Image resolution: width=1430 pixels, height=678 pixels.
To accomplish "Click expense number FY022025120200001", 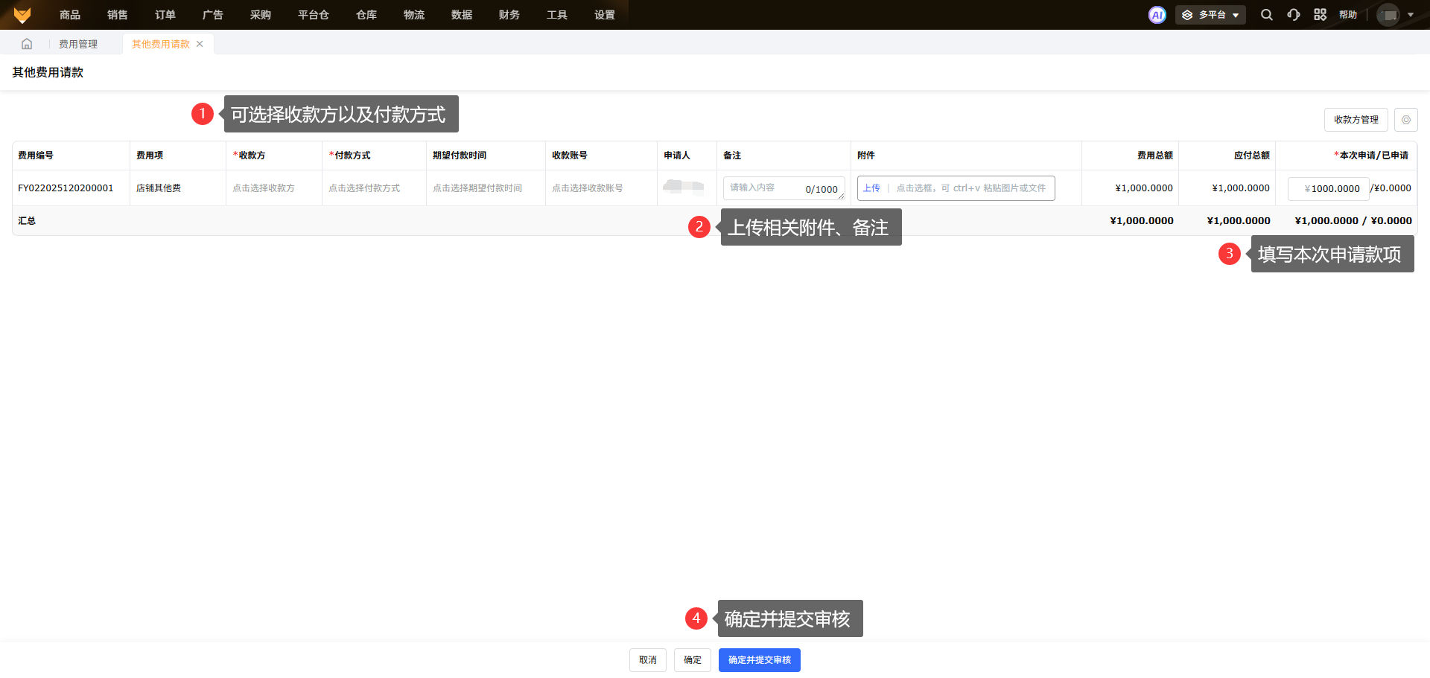I will (x=66, y=188).
